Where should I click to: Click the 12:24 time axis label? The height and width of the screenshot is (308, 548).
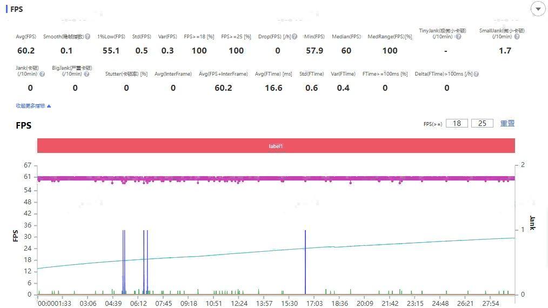(x=239, y=304)
